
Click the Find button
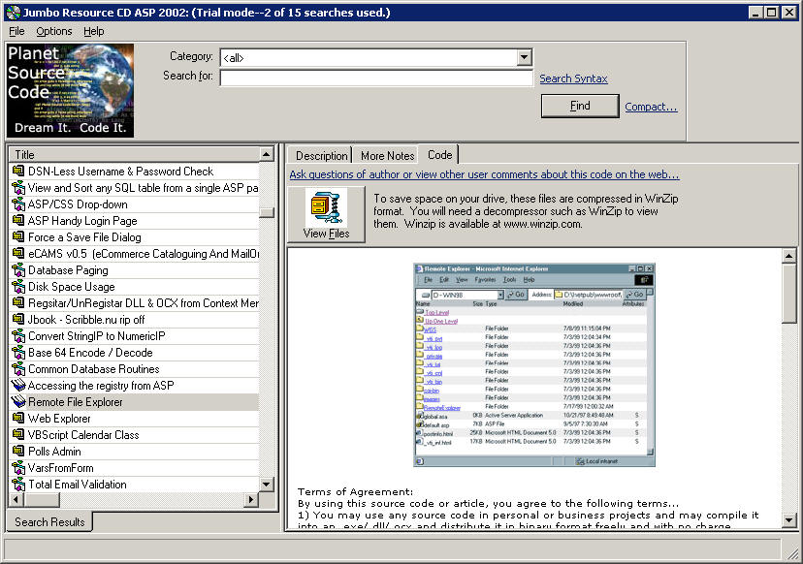coord(580,106)
